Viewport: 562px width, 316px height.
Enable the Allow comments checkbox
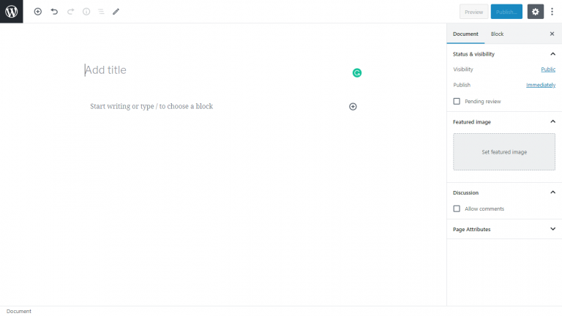point(457,208)
